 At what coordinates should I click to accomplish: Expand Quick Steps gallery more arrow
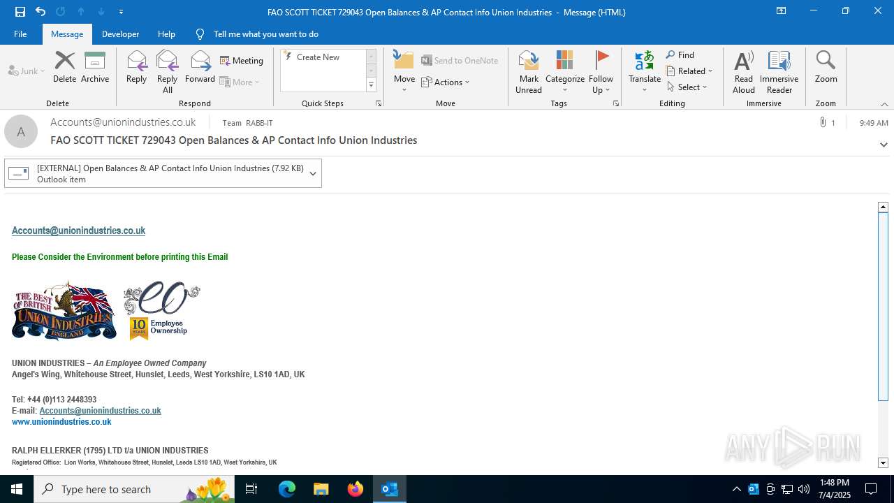coord(372,85)
